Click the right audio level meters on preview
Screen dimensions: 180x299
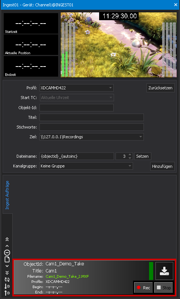pos(169,49)
